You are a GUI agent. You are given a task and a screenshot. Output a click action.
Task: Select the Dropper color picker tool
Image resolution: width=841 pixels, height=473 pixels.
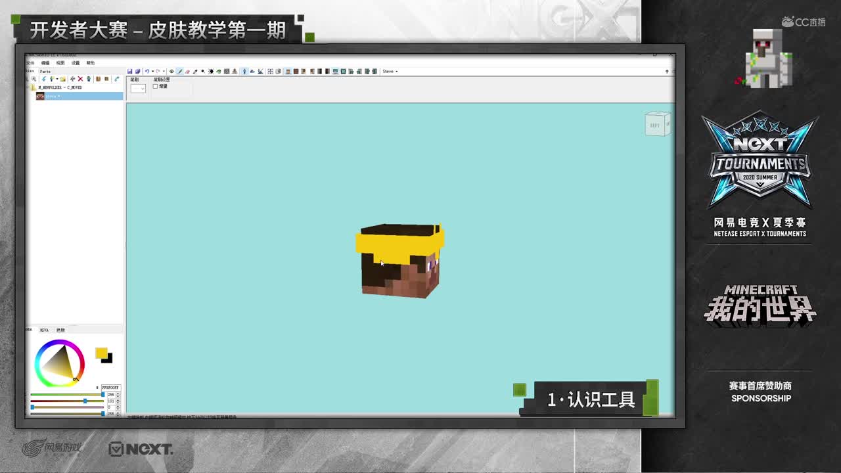point(195,72)
